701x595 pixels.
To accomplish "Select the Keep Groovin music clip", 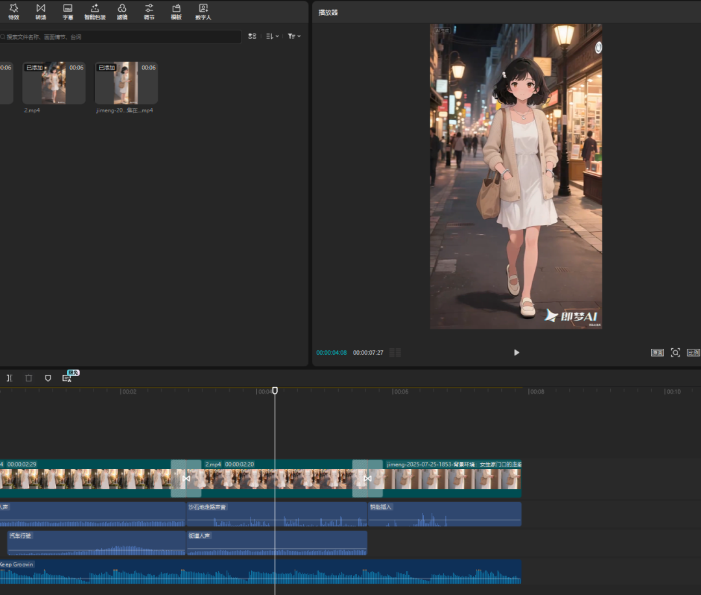I will pyautogui.click(x=261, y=572).
